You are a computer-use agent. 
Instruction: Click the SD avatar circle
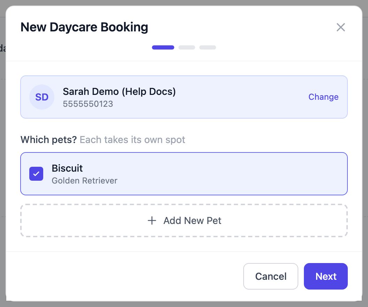42,97
